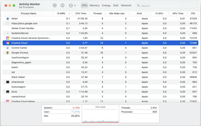Select the diagnostics_agent process
This screenshot has width=201, height=126.
pos(21,62)
